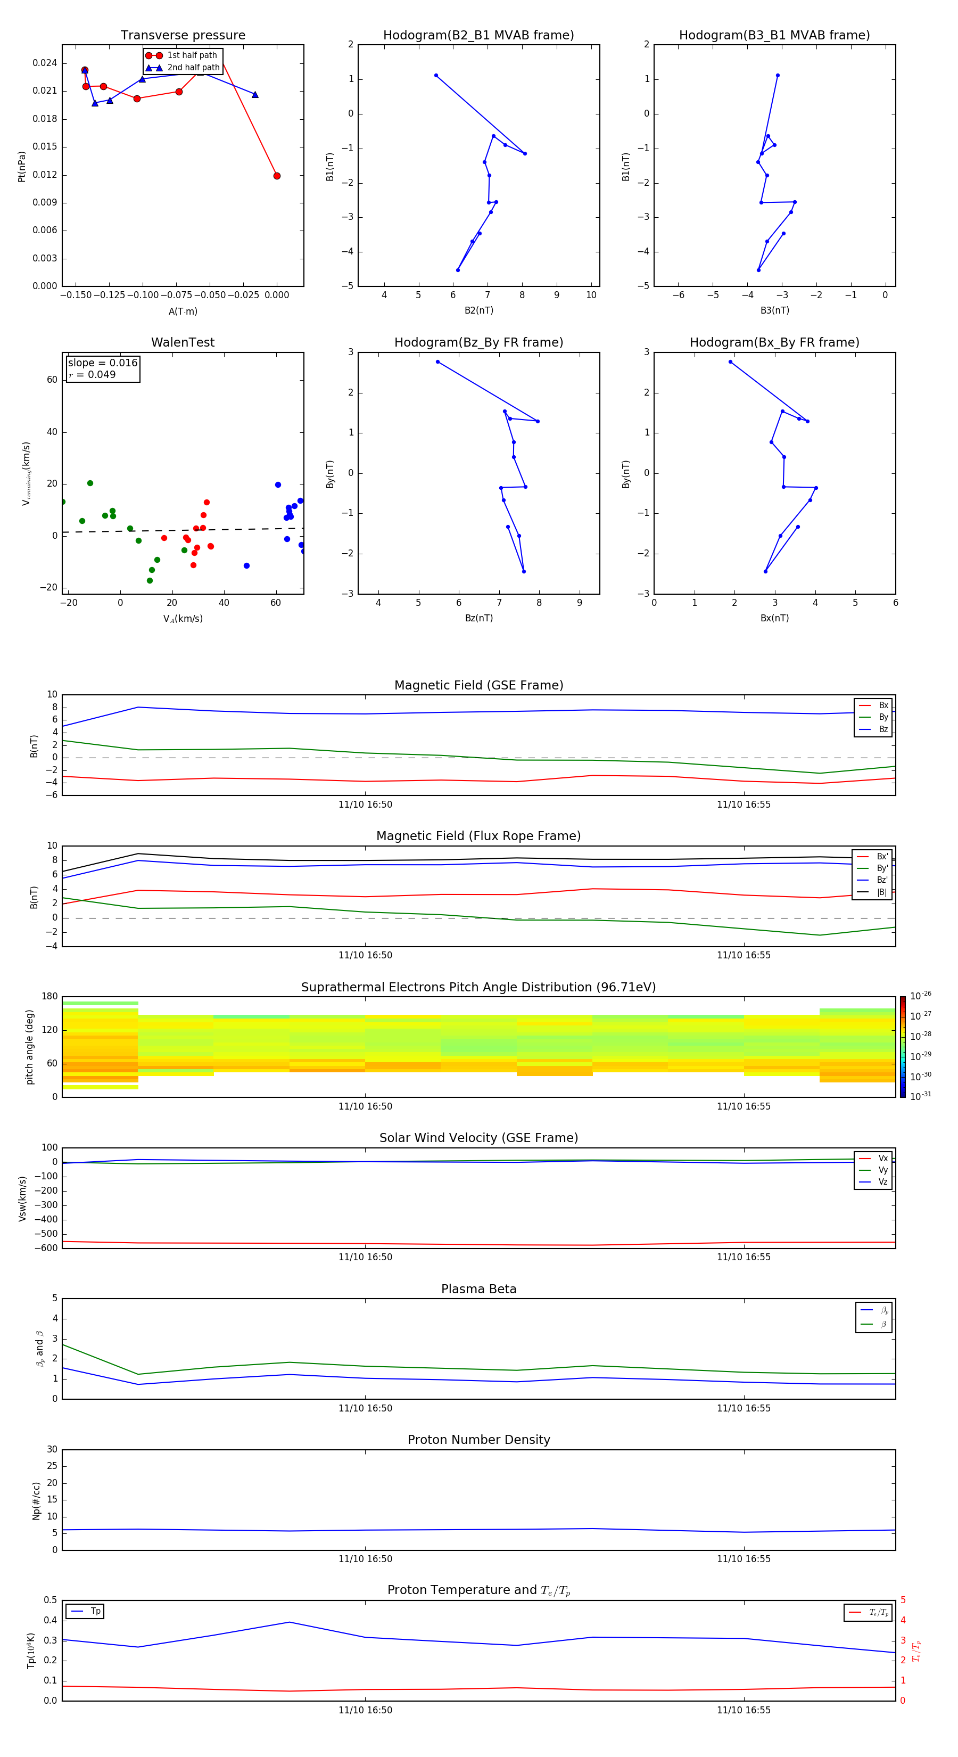Click the 'Proton Number Density' title

click(x=478, y=1439)
